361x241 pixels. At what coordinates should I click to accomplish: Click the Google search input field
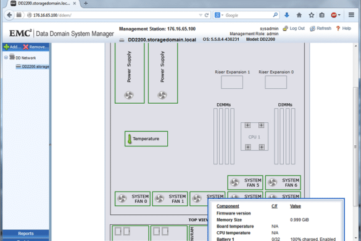click(249, 15)
